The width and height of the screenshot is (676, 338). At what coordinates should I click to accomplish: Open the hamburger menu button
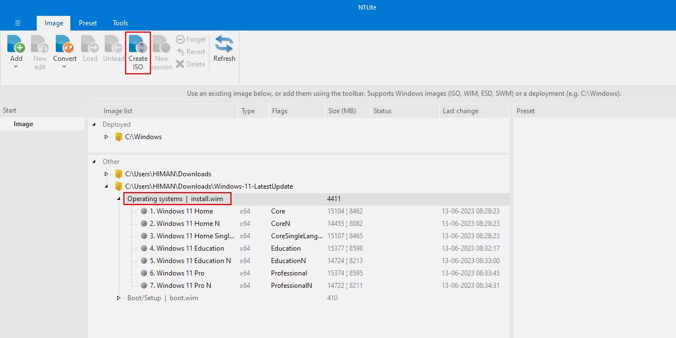click(x=17, y=23)
